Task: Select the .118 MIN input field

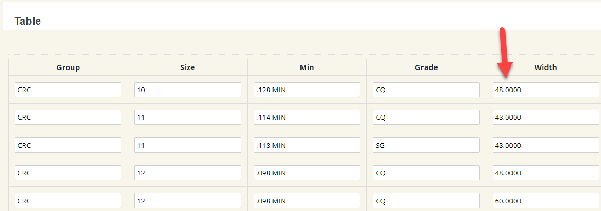Action: (307, 145)
